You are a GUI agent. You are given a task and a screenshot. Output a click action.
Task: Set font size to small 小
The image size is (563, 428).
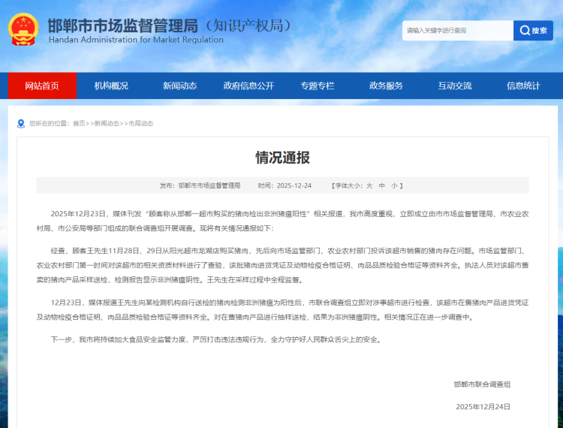393,185
